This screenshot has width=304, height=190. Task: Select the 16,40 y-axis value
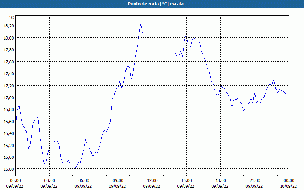[9, 133]
